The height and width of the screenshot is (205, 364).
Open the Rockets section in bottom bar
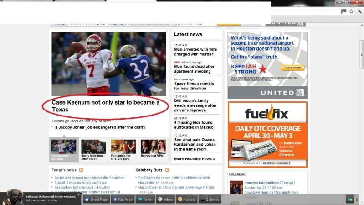coord(186,200)
